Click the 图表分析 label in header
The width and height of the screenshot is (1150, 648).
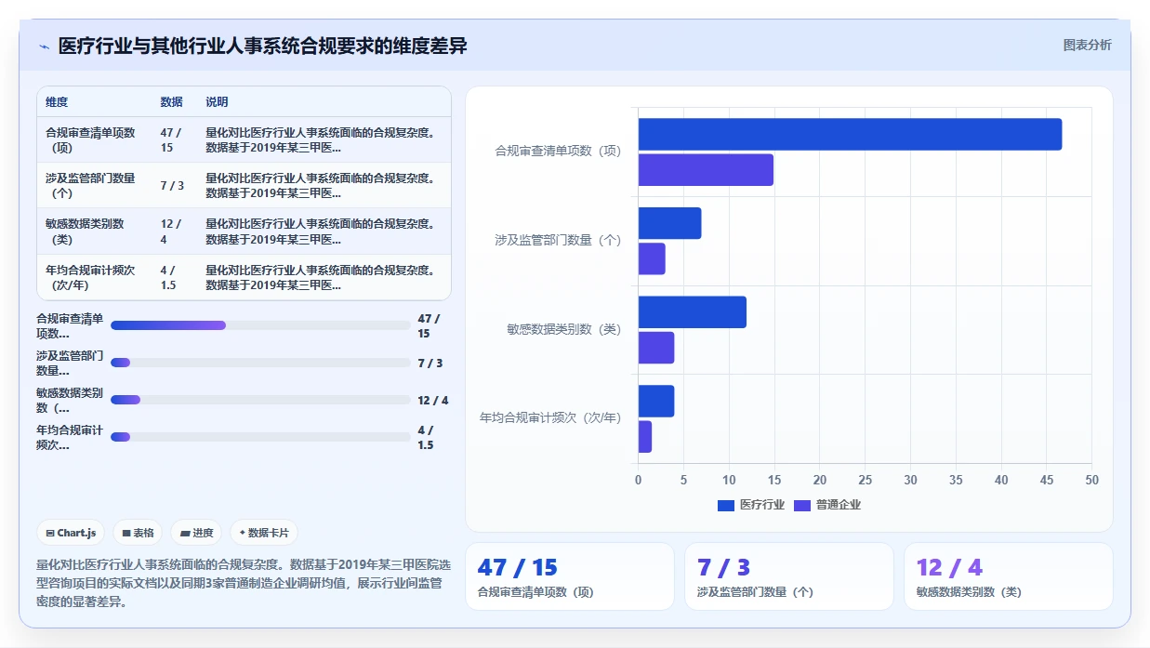coord(1087,45)
